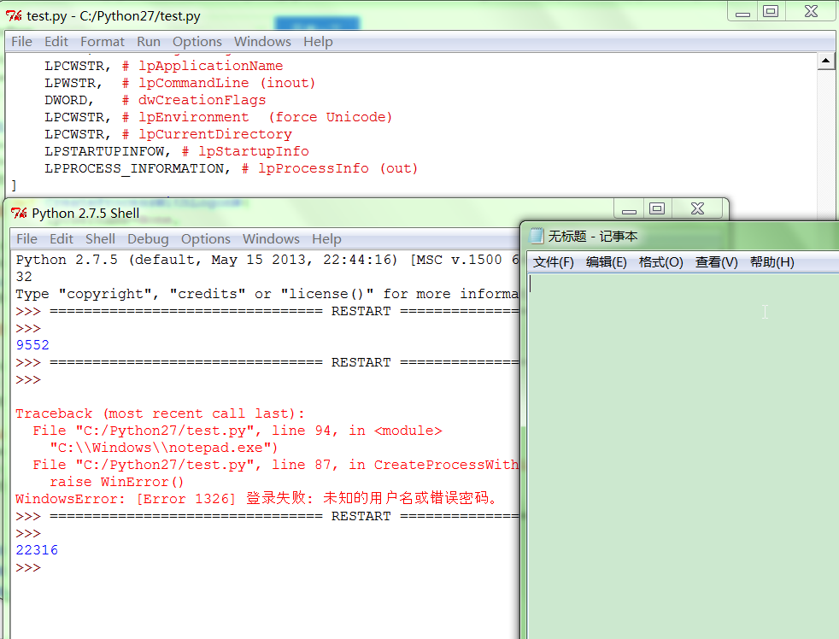Click the closing bracket ] in editor
The height and width of the screenshot is (639, 839).
[x=14, y=185]
